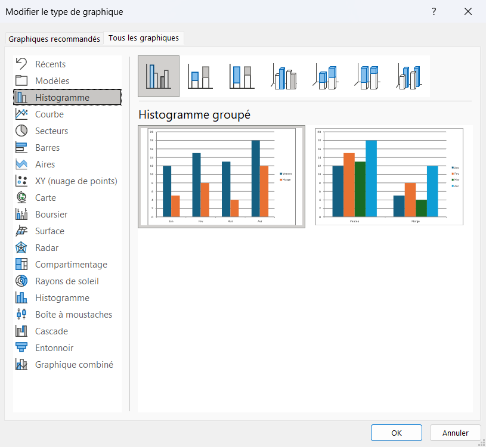Select the 3D clustered column subtype icon

coord(284,76)
